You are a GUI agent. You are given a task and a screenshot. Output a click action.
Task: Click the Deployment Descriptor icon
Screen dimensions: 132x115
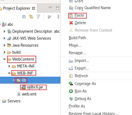(x=9, y=31)
